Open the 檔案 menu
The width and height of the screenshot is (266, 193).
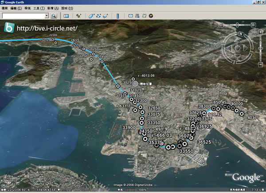[5, 8]
